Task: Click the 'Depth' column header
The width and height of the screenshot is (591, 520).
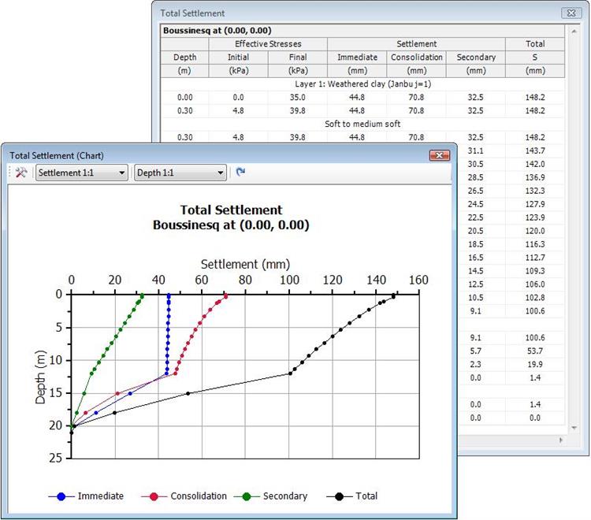Action: [184, 58]
